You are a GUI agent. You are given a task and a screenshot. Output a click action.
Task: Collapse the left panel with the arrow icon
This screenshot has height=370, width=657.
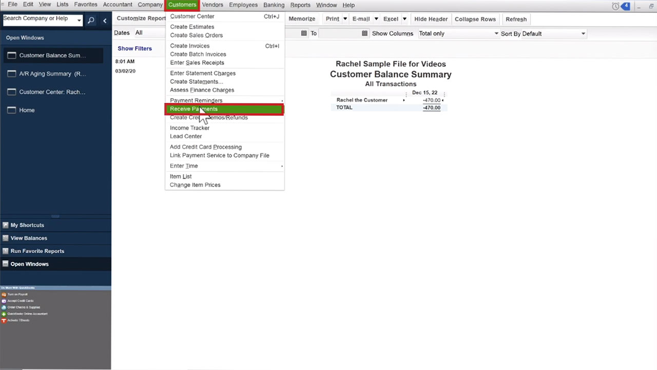(x=105, y=21)
